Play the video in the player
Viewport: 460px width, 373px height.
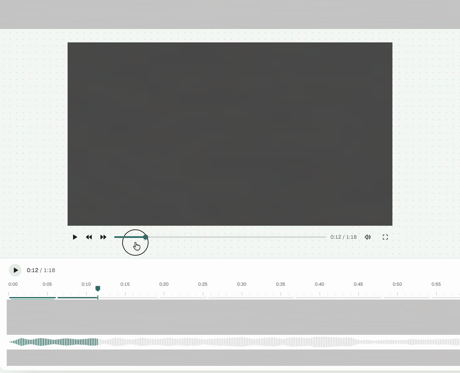tap(75, 237)
